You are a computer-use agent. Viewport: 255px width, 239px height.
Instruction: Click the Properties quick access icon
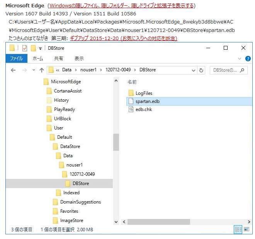pyautogui.click(x=25, y=48)
